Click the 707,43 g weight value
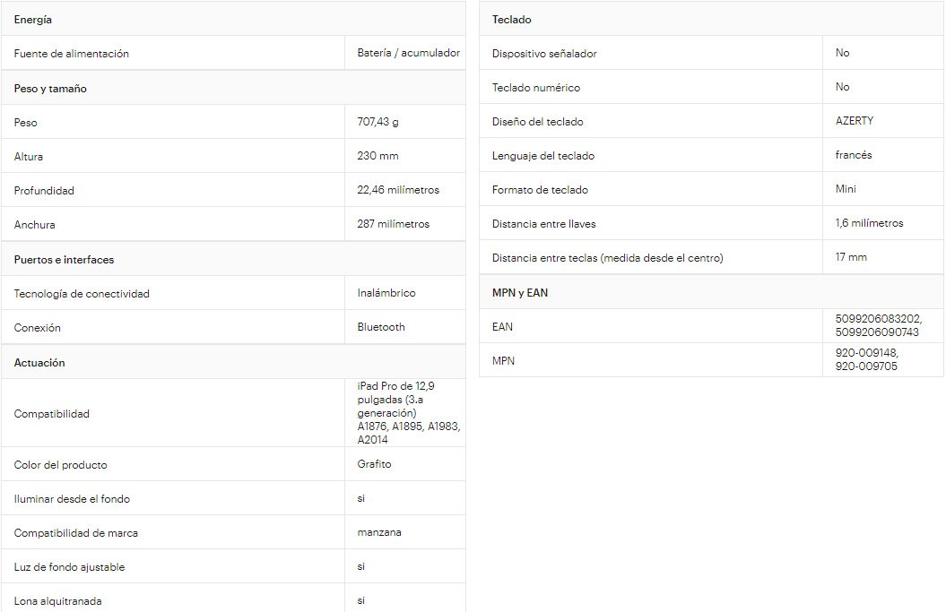Screen dimensions: 946x612 [x=378, y=122]
